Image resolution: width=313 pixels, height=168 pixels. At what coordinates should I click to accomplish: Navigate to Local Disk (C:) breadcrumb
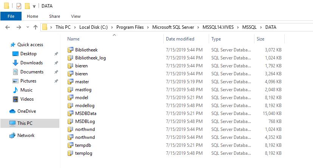(93, 27)
